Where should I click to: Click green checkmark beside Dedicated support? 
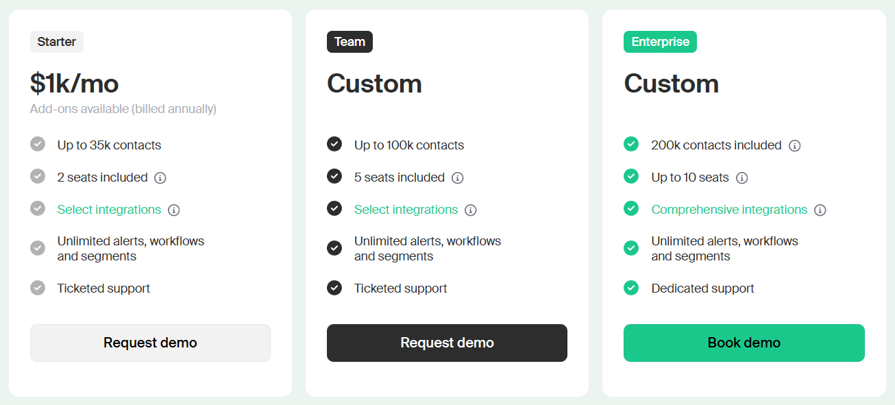point(631,288)
